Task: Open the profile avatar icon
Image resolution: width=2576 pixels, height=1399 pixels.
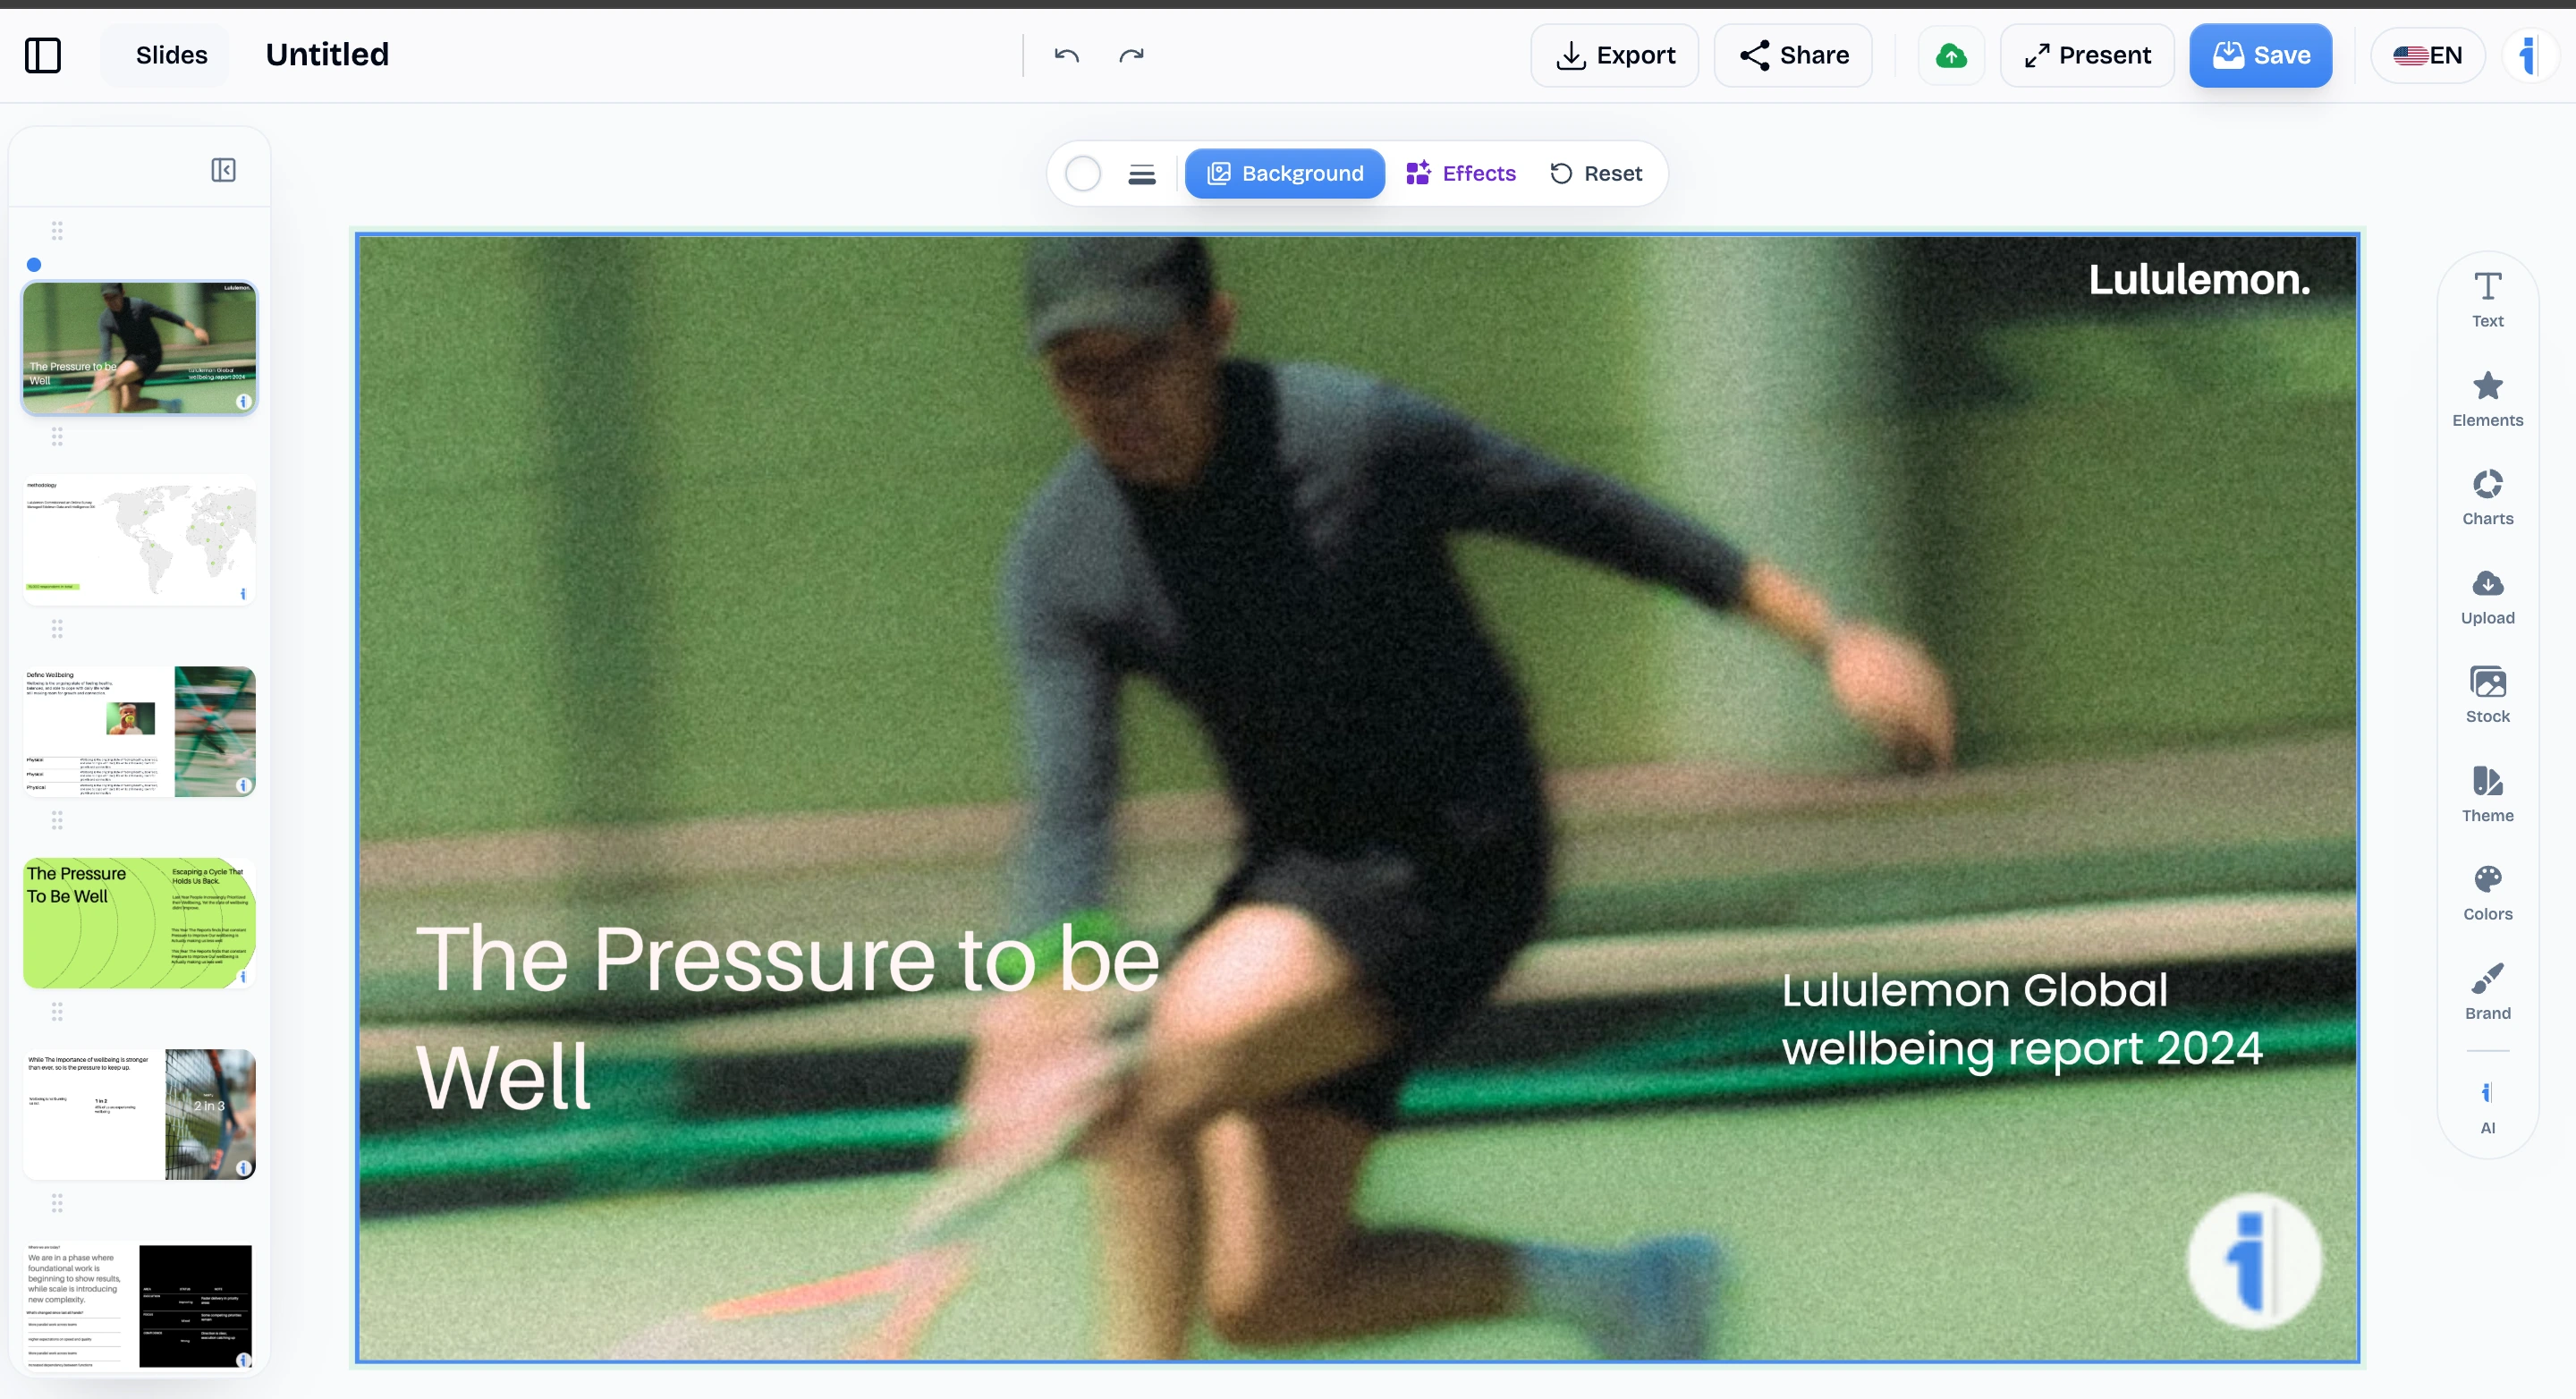Action: click(x=2531, y=55)
